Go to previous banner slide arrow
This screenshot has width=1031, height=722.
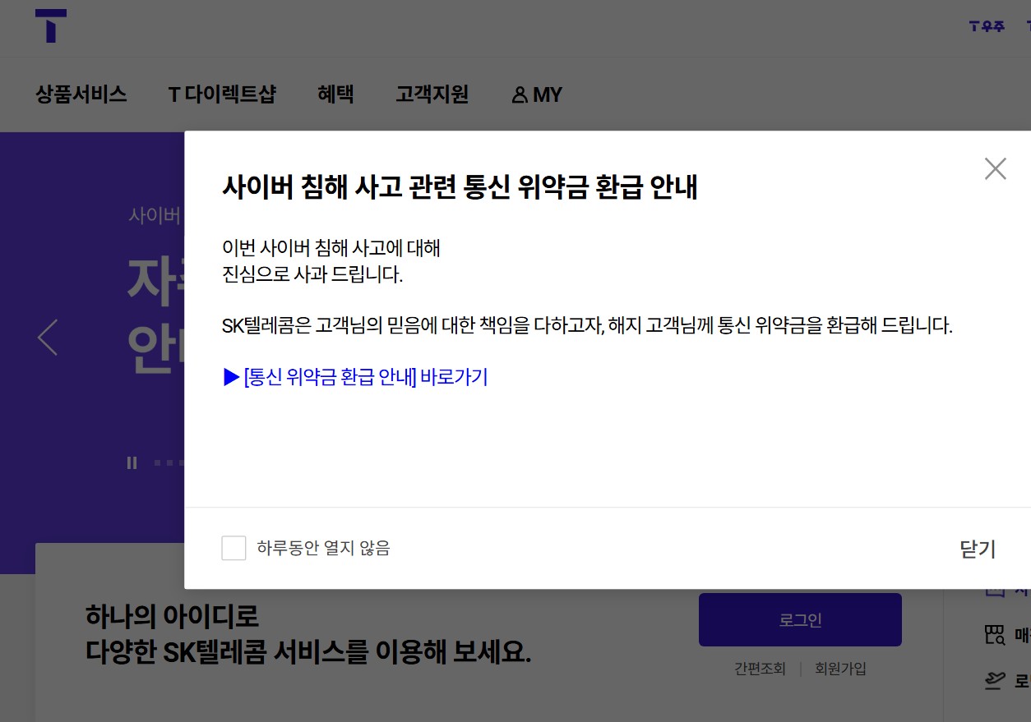pyautogui.click(x=48, y=337)
